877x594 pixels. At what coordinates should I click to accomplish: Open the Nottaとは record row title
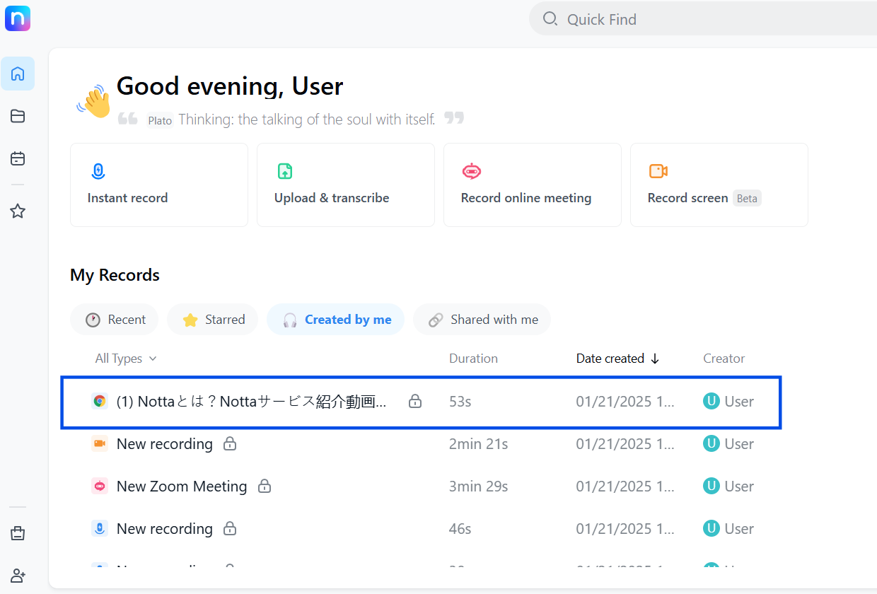[x=252, y=402]
